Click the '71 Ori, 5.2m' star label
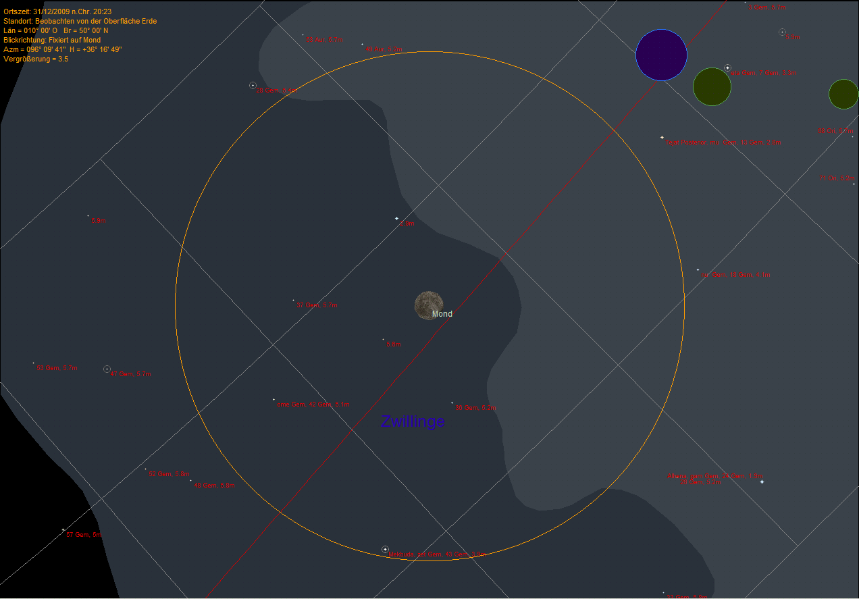Screen dimensions: 859x599 (x=837, y=178)
